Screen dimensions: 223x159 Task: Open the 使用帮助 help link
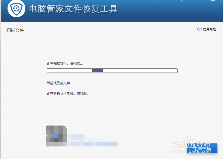pyautogui.click(x=209, y=29)
